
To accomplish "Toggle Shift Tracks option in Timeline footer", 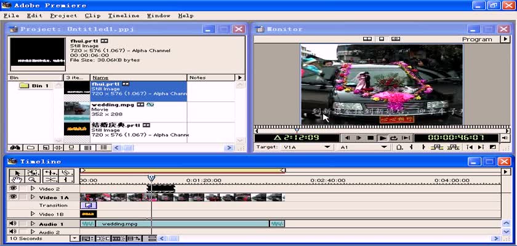I will click(x=134, y=239).
